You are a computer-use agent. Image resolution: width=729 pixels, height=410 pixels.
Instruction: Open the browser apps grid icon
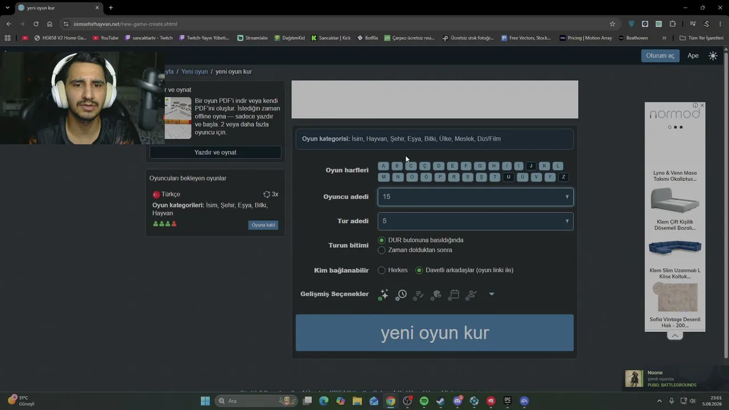coord(7,38)
